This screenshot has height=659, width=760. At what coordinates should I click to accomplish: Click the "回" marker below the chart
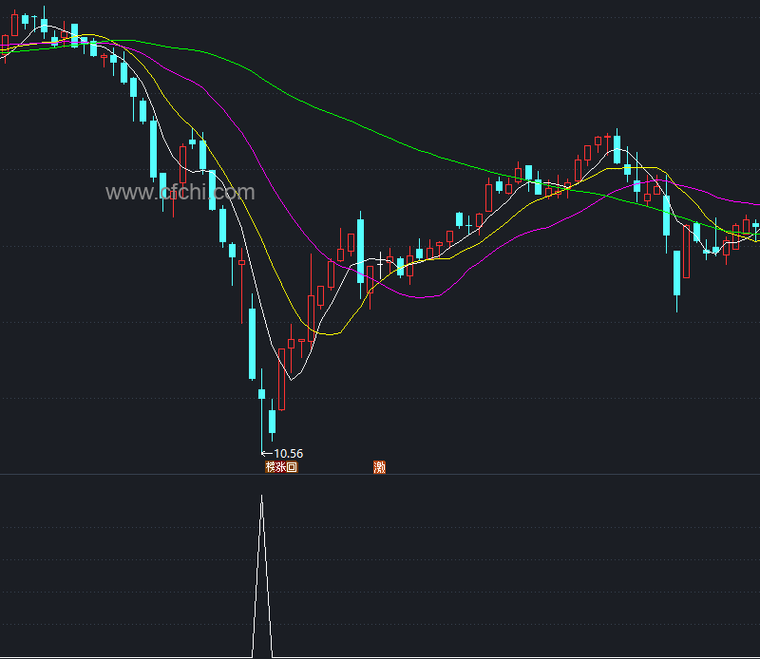292,467
